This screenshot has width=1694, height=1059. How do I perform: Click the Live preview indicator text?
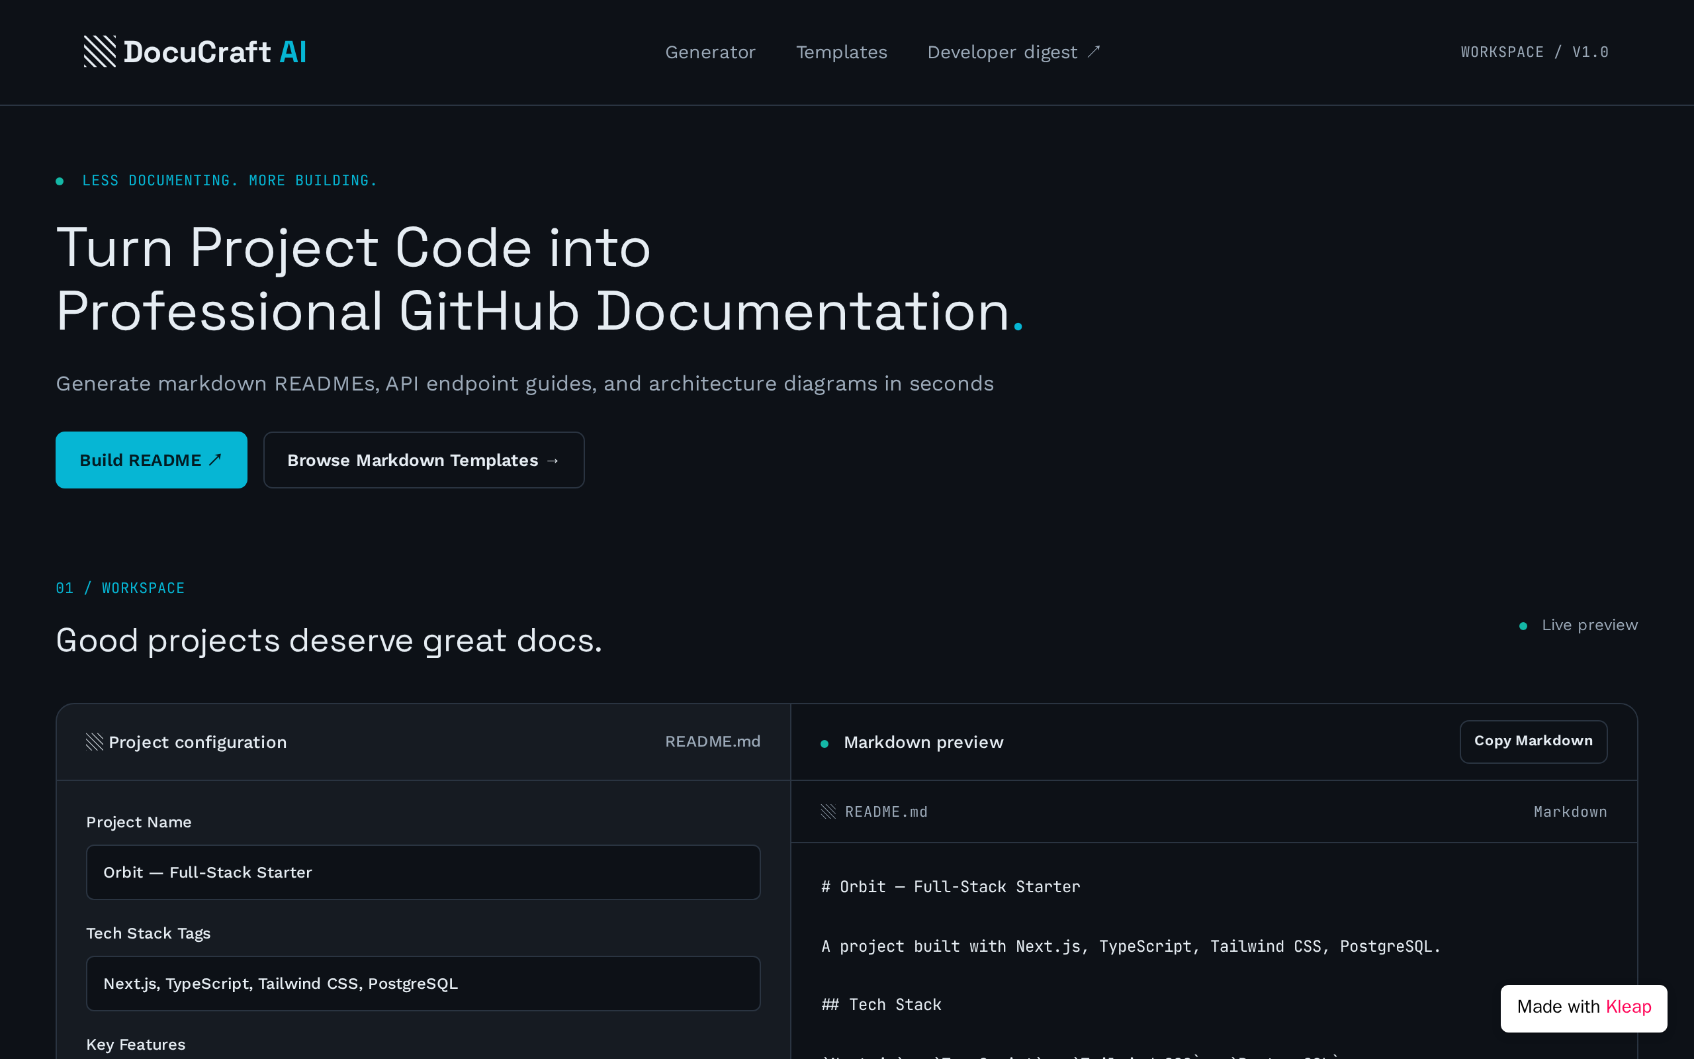[x=1589, y=625]
